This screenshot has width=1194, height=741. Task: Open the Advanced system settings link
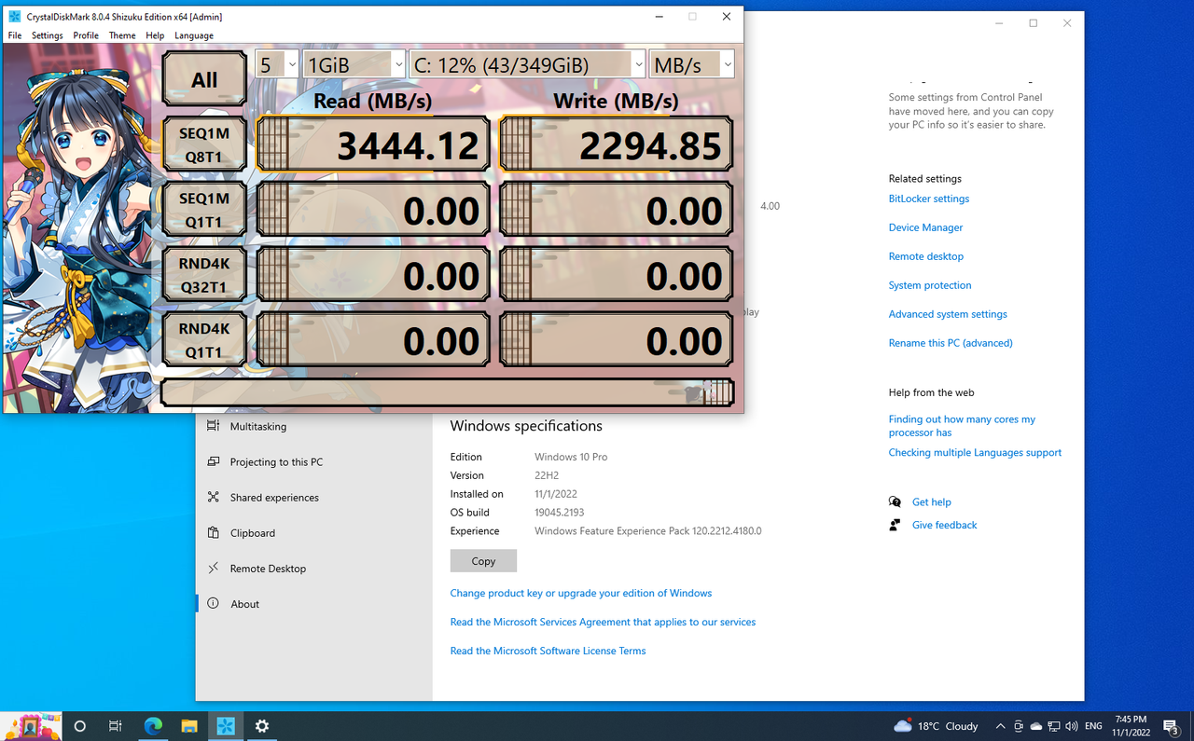948,314
